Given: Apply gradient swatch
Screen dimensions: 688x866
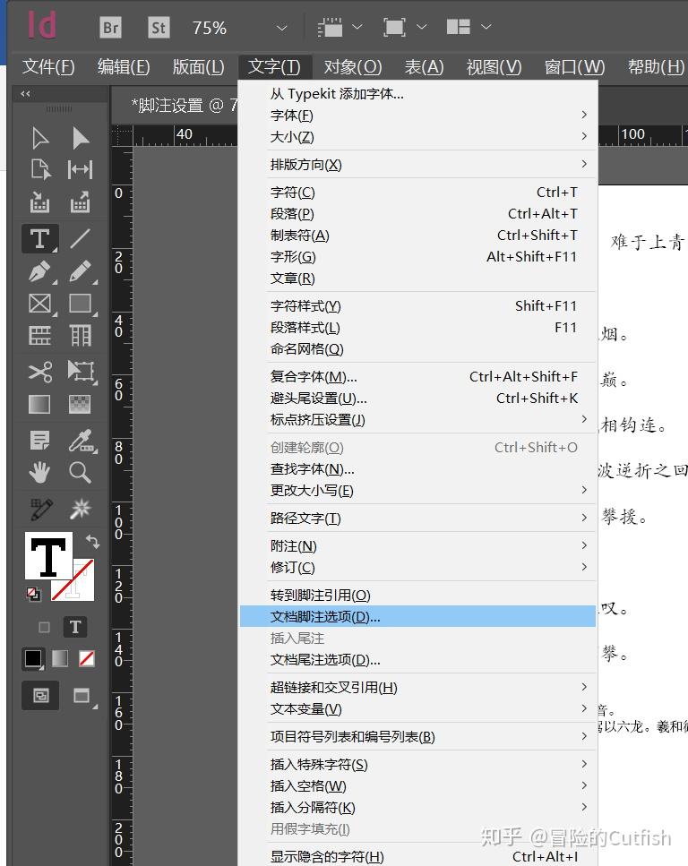Looking at the screenshot, I should point(60,658).
